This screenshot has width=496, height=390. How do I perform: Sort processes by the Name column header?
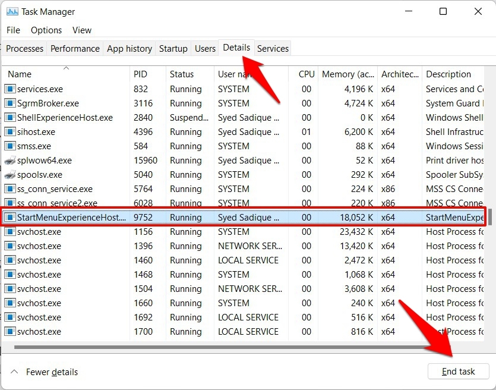66,74
